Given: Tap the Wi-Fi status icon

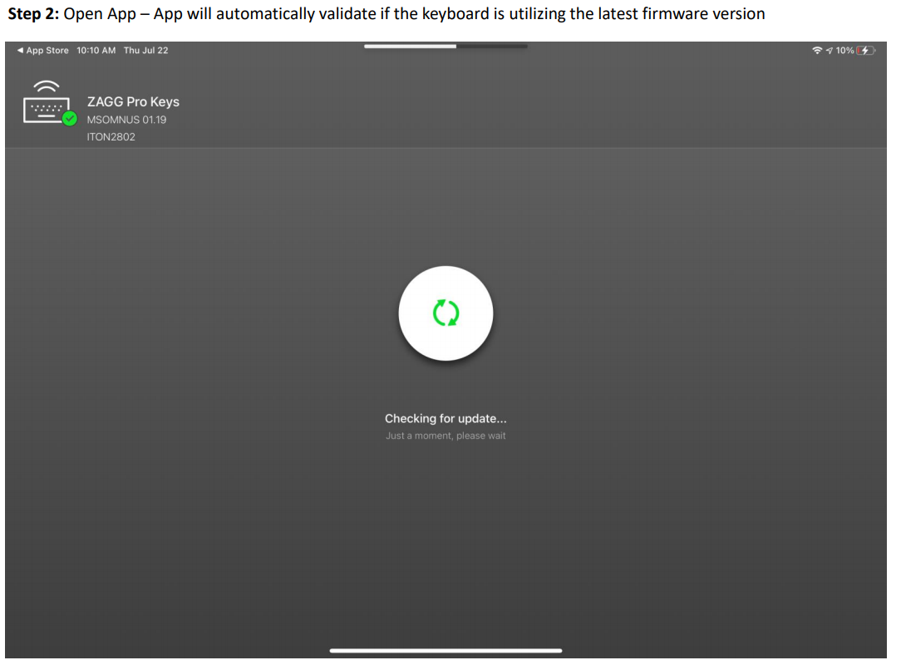Looking at the screenshot, I should [x=816, y=51].
